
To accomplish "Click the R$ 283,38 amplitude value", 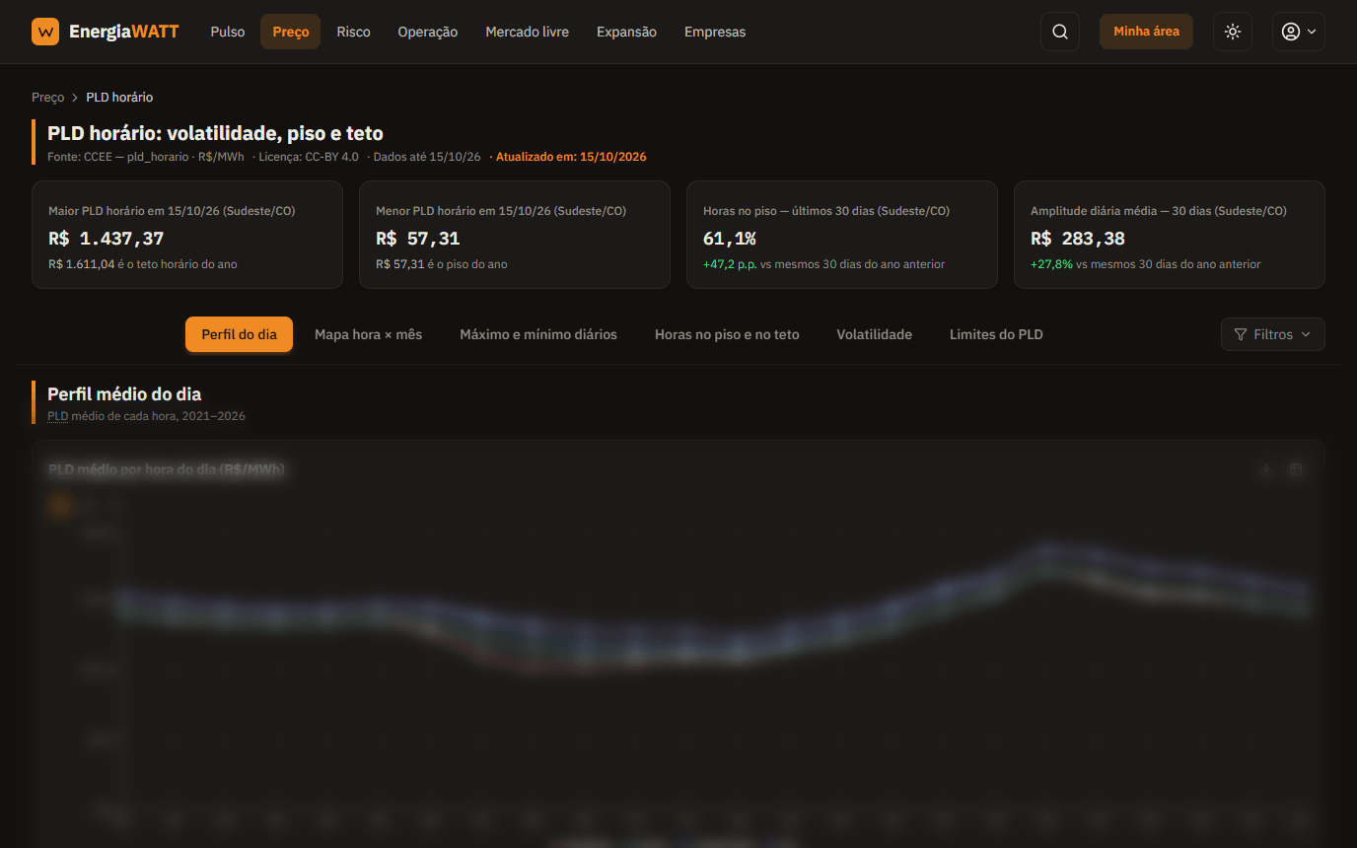I will [1078, 239].
